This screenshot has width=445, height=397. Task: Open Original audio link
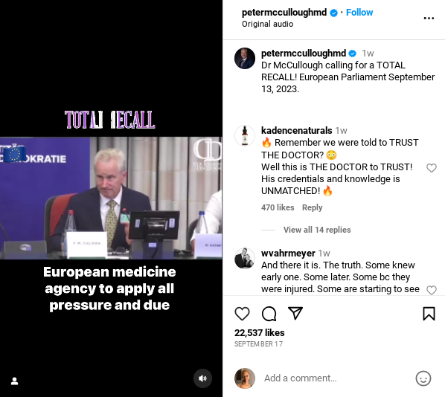(267, 24)
